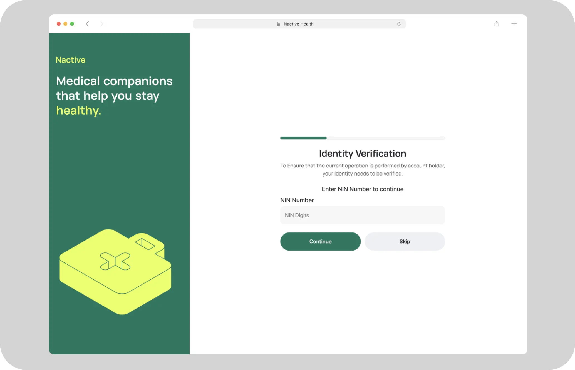The image size is (575, 370).
Task: Click the red close window button
Action: point(59,24)
